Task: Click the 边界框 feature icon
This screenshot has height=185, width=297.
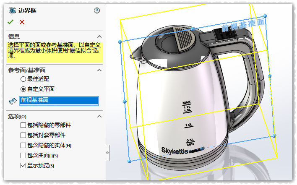Action: coord(12,10)
